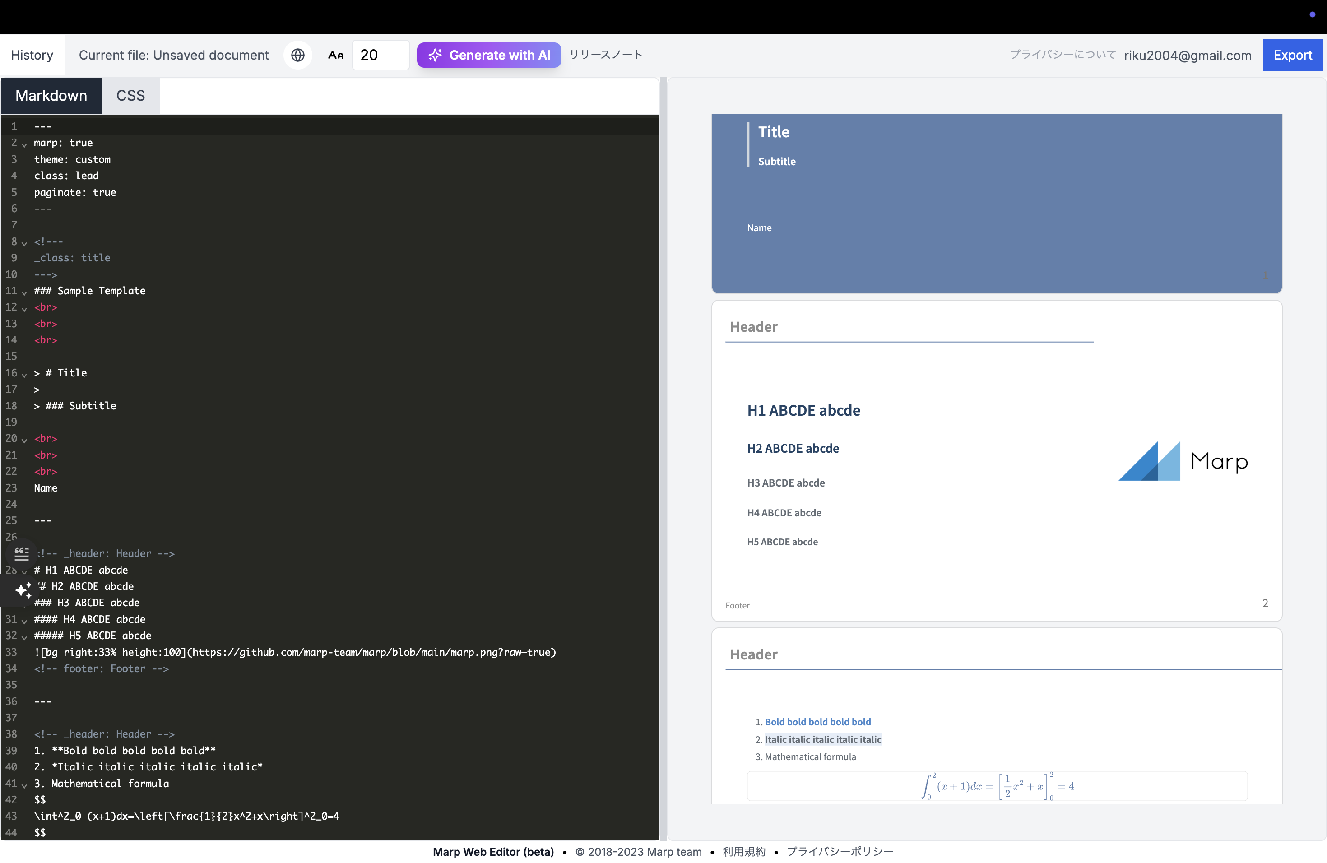This screenshot has width=1327, height=863.
Task: Click the Aa font size icon
Action: 336,55
